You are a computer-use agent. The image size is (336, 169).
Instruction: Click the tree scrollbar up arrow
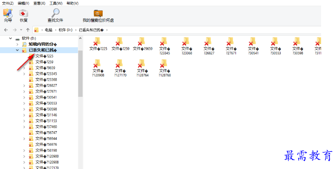(80, 39)
